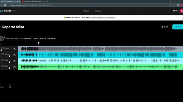The width and height of the screenshot is (183, 102).
Task: Click the BPM value 150
Action: 10,87
